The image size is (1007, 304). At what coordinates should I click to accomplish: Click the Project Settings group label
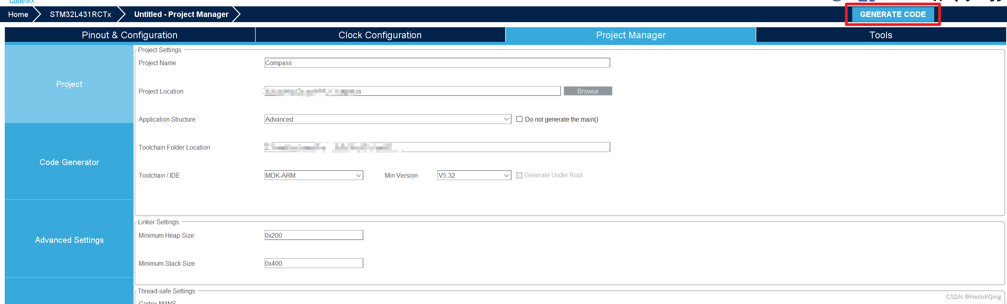coord(160,50)
